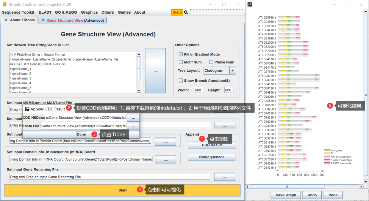The height and width of the screenshot is (201, 369).
Task: Click the browse button for nucleotide mRNA coord domain info
Action: (x=165, y=159)
